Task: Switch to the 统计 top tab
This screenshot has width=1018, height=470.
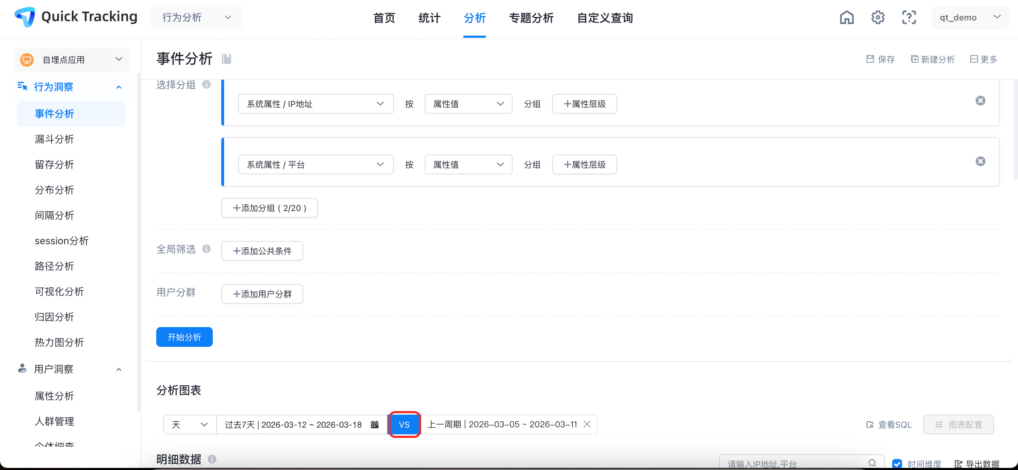Action: pos(429,18)
